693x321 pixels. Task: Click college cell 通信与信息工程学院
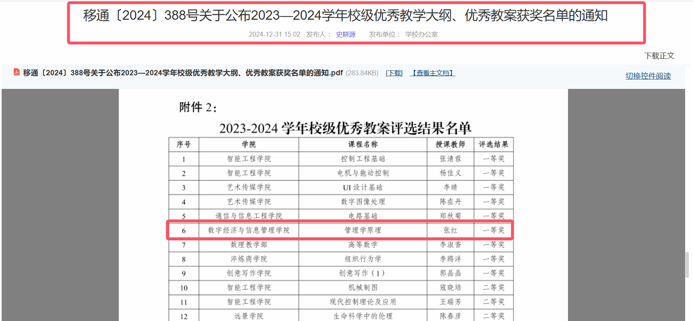[x=249, y=216]
